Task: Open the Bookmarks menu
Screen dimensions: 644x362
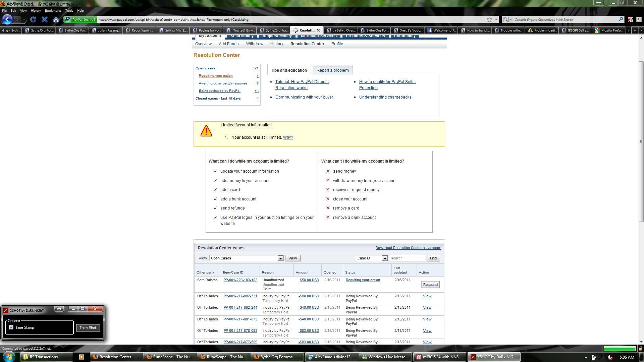Action: pos(53,11)
